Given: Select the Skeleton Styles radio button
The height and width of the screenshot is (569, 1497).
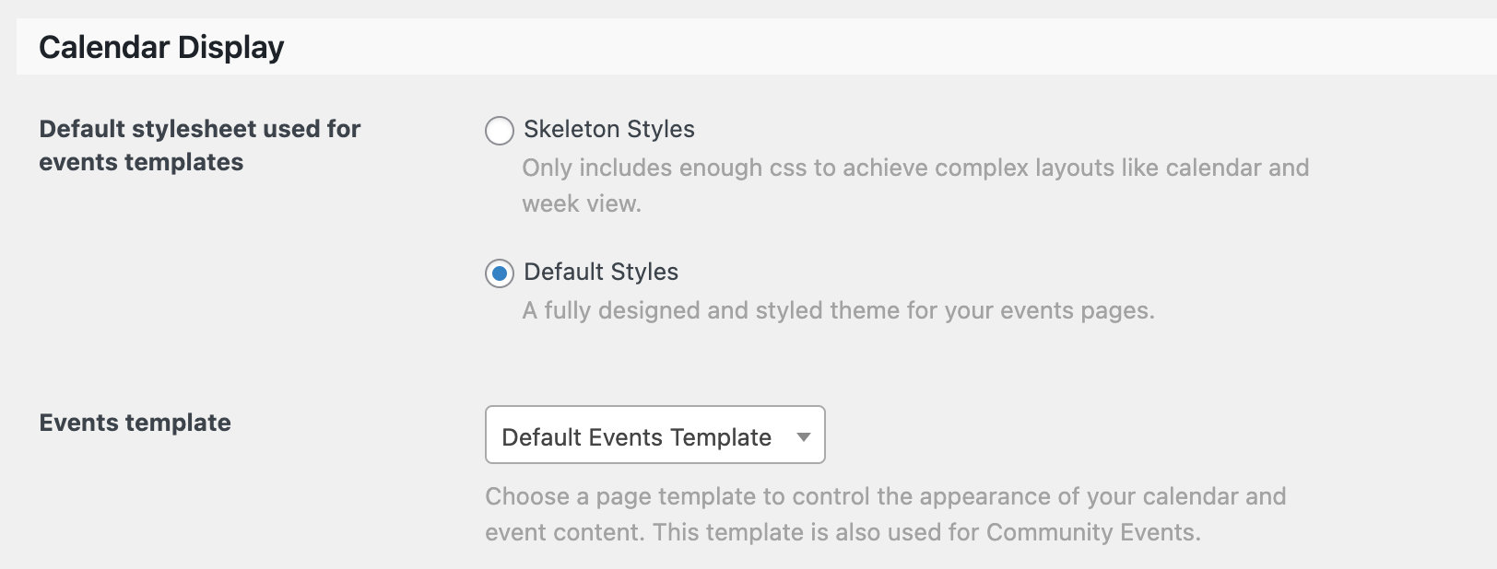Looking at the screenshot, I should [x=499, y=132].
